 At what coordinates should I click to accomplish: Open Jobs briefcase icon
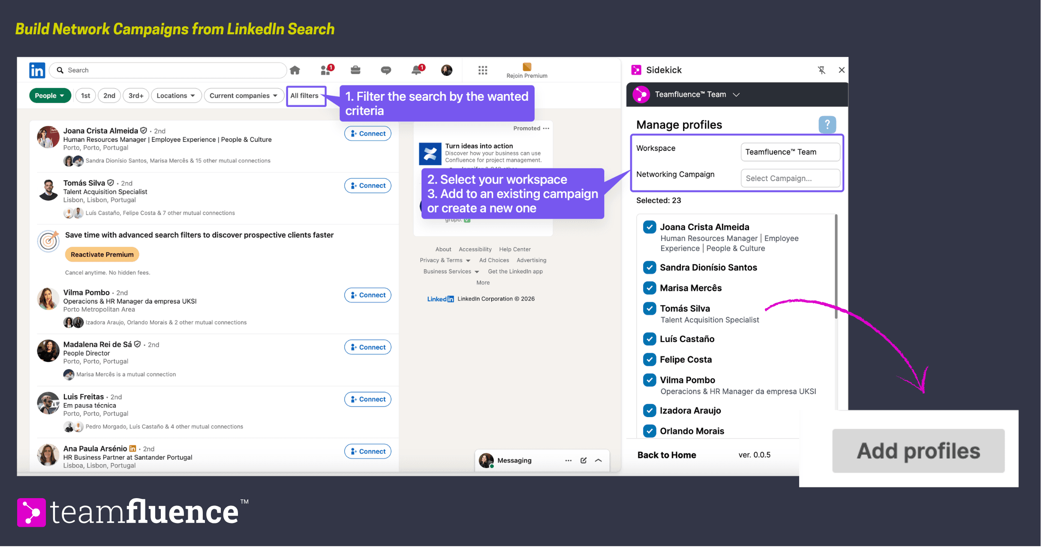click(355, 70)
